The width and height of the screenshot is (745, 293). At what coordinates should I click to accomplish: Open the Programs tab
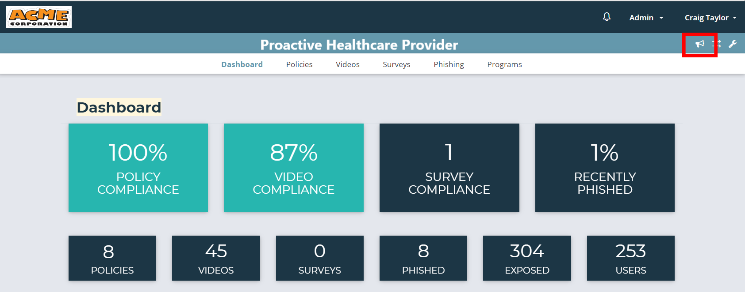click(504, 64)
